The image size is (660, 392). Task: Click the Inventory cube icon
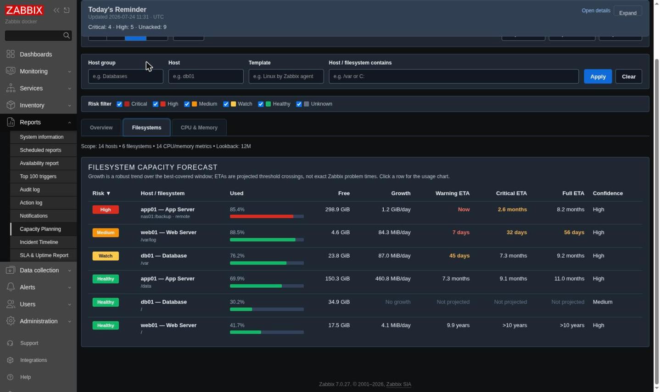coord(11,105)
